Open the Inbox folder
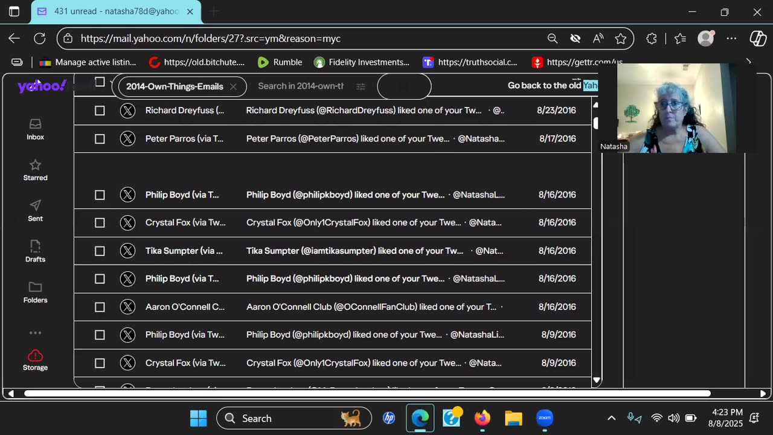 (36, 129)
